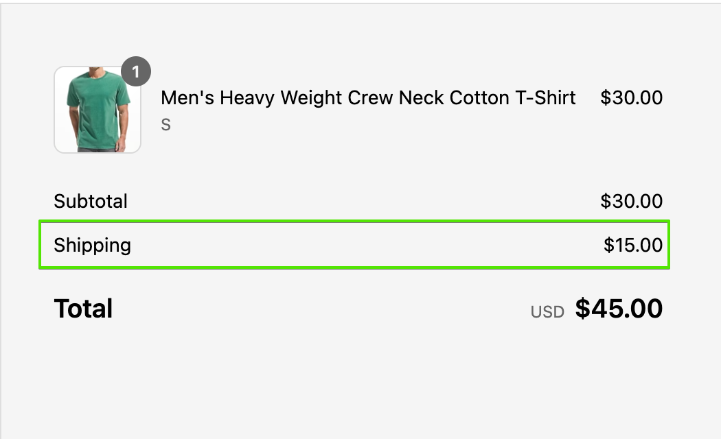Click the highlighted Shipping label
The height and width of the screenshot is (439, 721).
click(93, 245)
